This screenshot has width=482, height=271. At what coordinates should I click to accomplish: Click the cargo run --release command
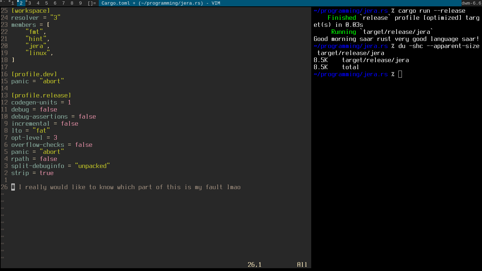point(432,11)
